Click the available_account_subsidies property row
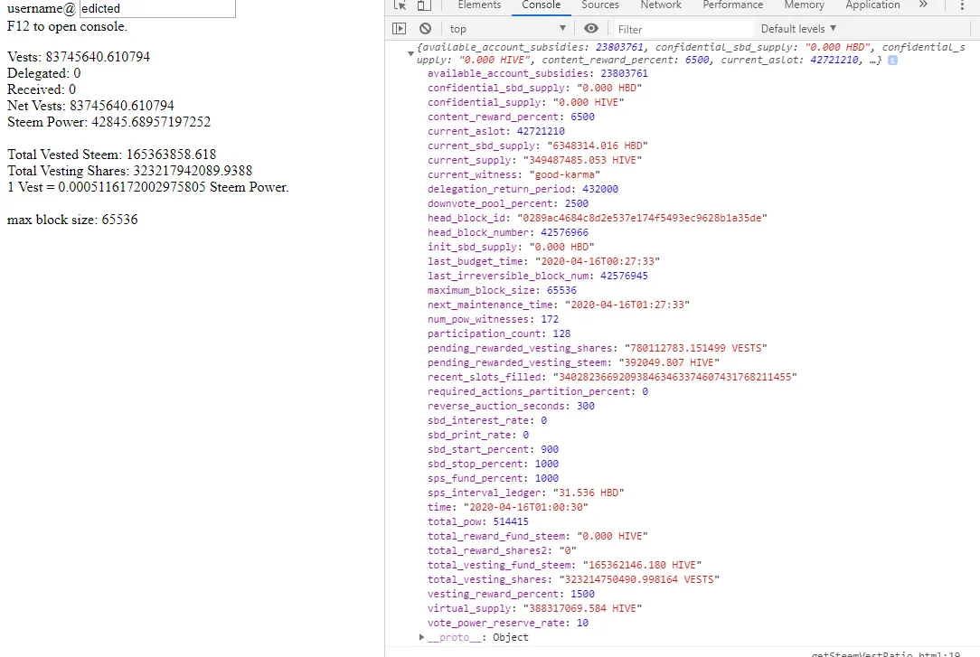The height and width of the screenshot is (657, 980). 538,74
